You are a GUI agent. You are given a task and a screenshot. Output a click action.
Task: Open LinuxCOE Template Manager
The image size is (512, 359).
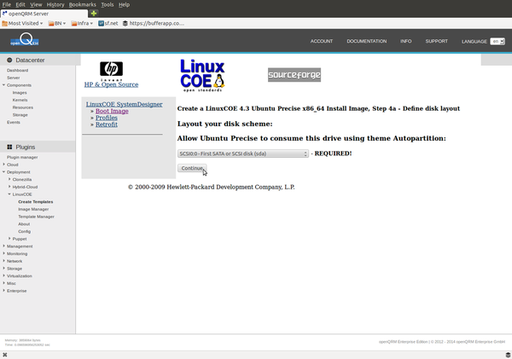(x=36, y=217)
